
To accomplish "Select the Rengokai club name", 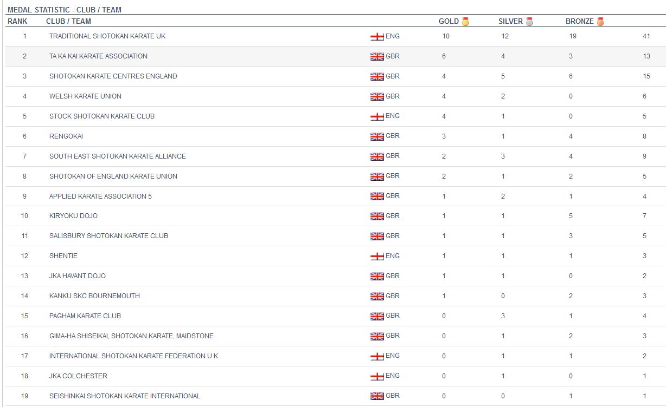I will [66, 136].
